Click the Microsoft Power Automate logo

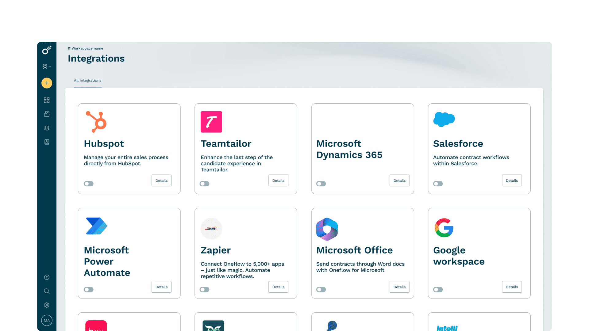point(97,226)
